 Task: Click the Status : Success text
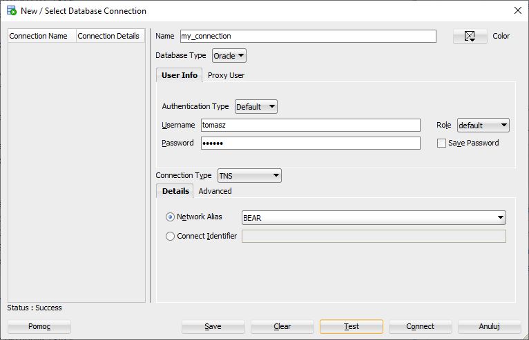click(35, 308)
